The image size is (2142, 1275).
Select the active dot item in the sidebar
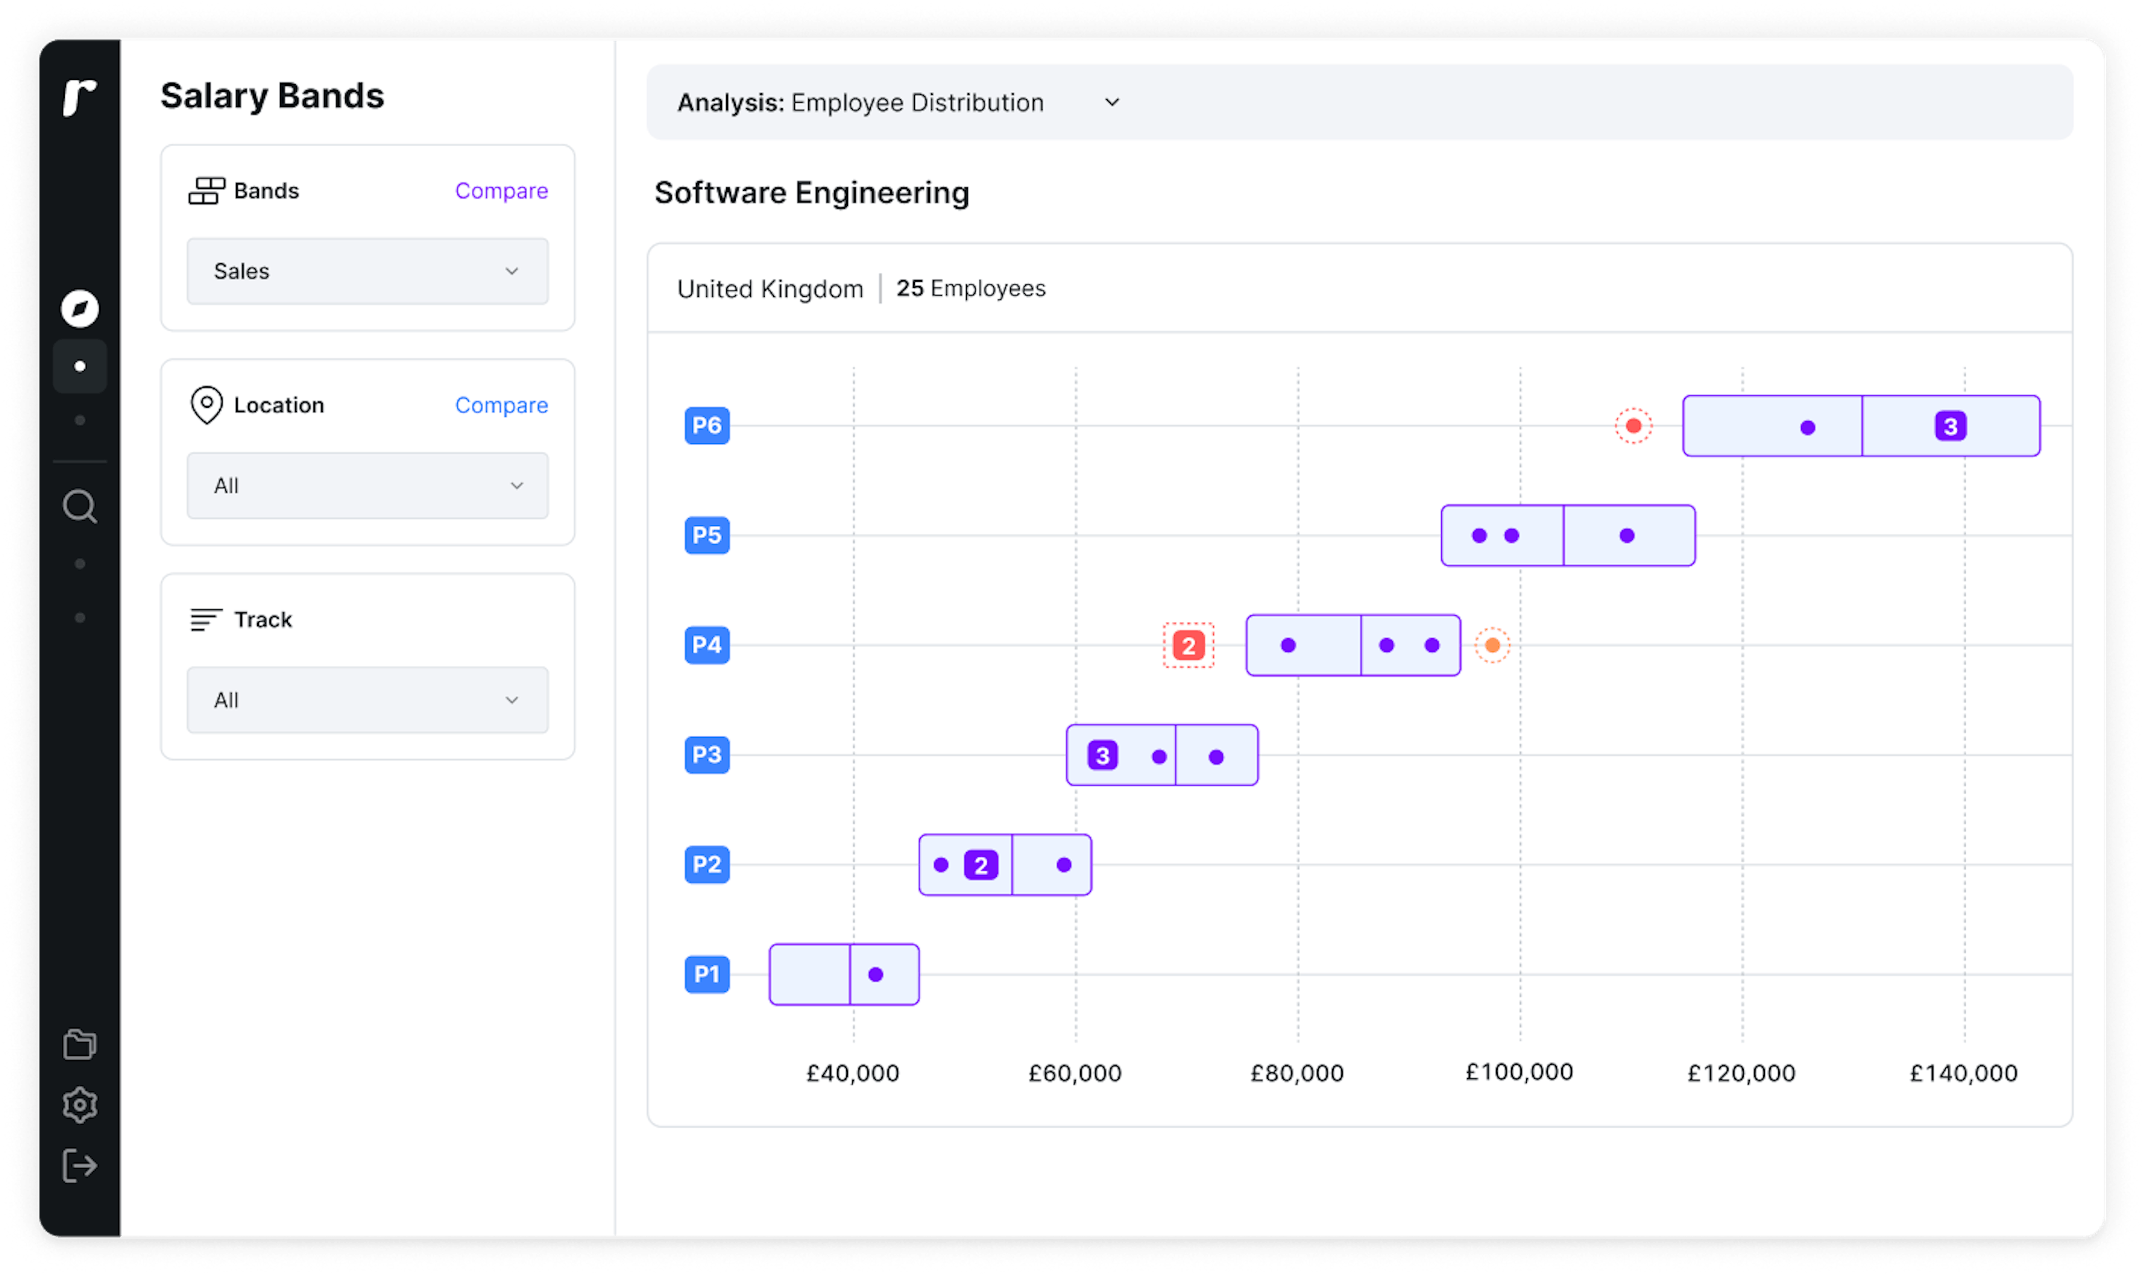pyautogui.click(x=80, y=366)
